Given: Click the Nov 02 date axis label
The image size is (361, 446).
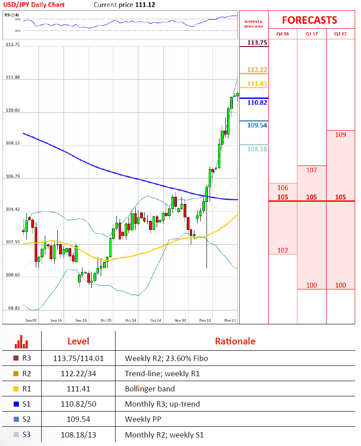Looking at the screenshot, I should point(180,320).
